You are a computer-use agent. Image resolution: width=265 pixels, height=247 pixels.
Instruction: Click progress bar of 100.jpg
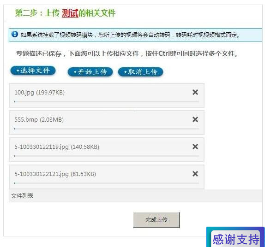coord(107,101)
